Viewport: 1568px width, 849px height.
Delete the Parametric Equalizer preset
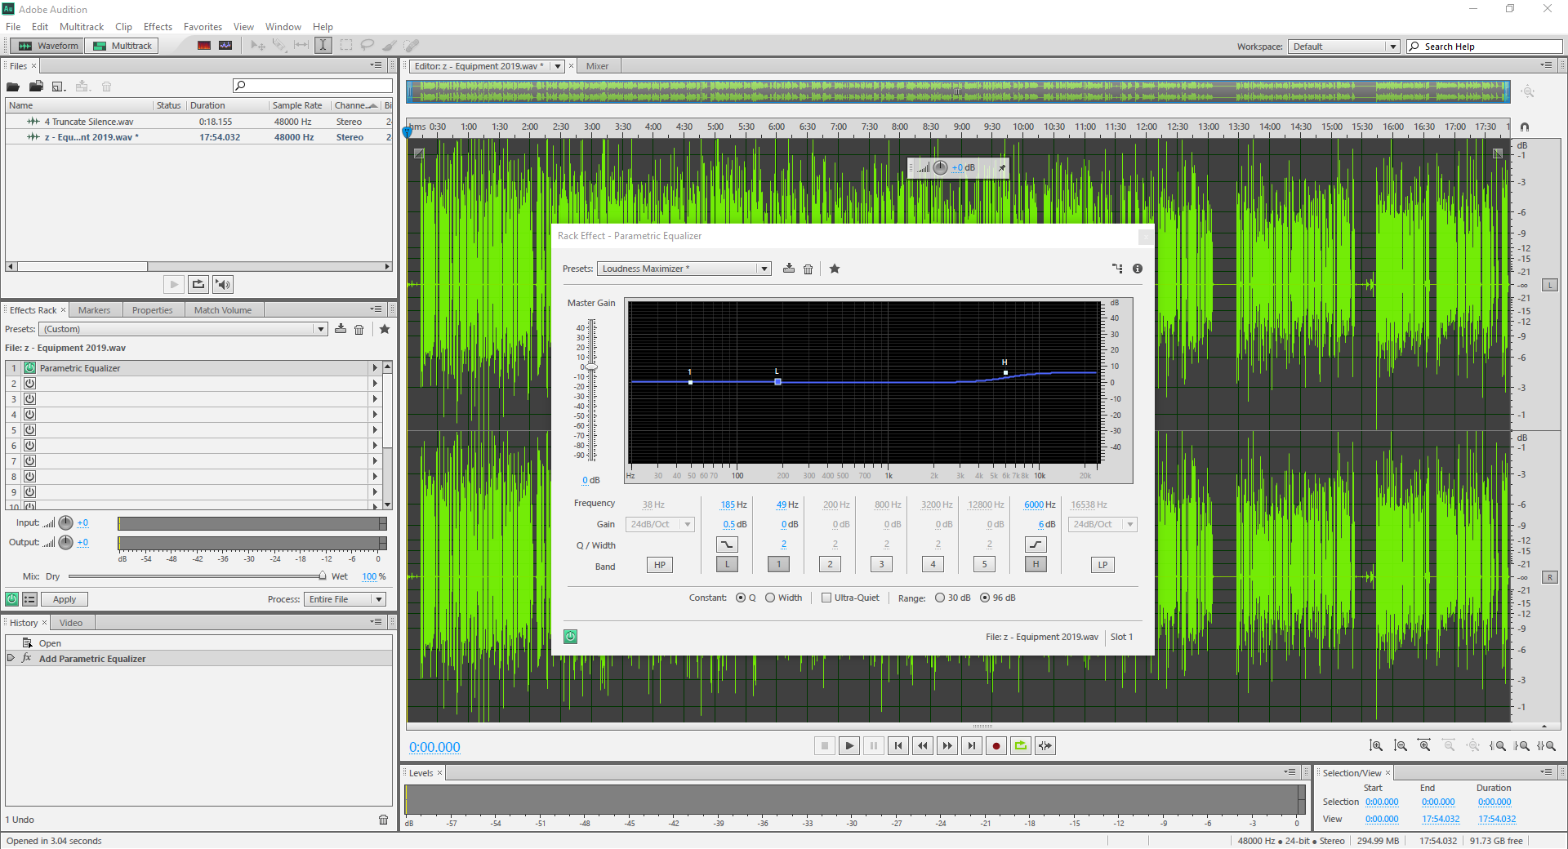tap(808, 269)
